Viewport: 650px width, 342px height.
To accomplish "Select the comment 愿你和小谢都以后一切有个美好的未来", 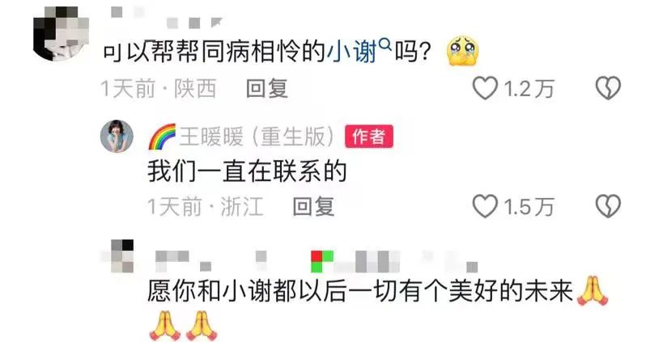I will (x=360, y=291).
